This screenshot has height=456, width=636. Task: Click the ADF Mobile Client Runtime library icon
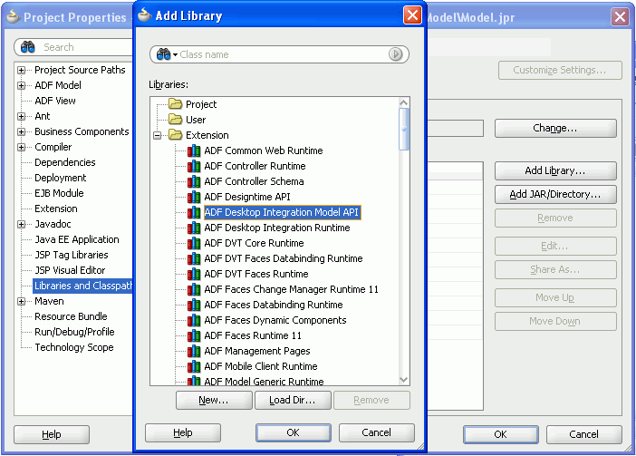[x=194, y=367]
